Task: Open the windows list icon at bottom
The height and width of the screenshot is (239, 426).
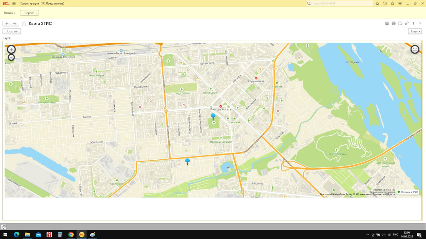Action: [4, 227]
